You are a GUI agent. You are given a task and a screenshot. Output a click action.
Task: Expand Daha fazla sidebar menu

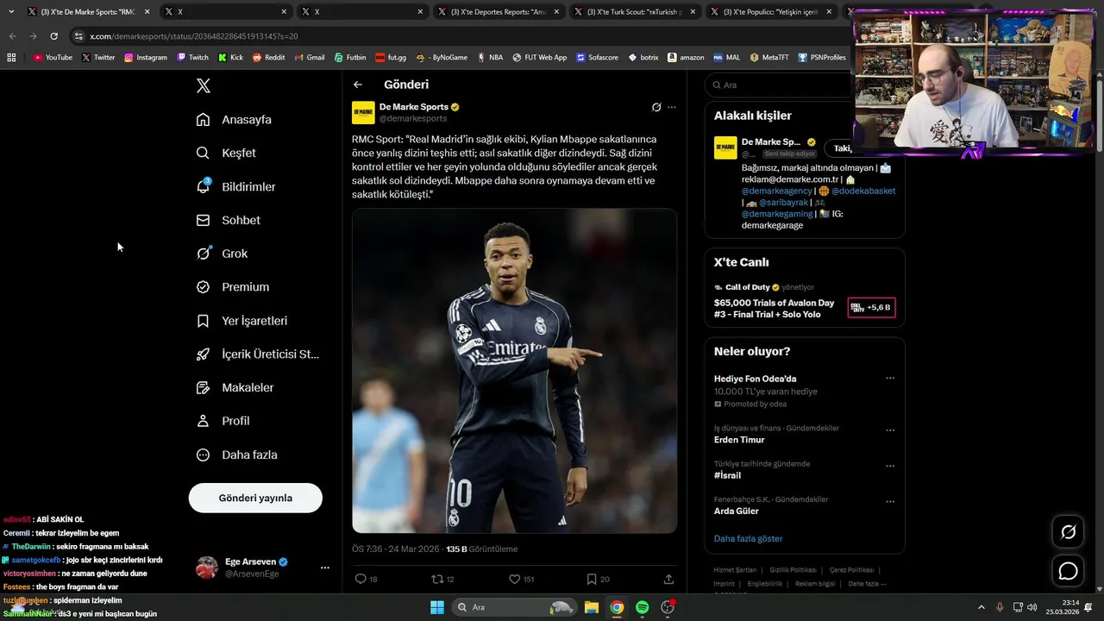236,455
